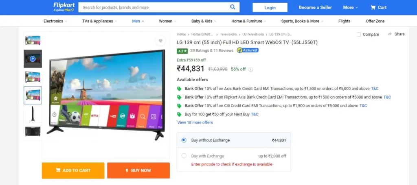Click the ADD TO CART button
417x185 pixels.
[x=73, y=170]
